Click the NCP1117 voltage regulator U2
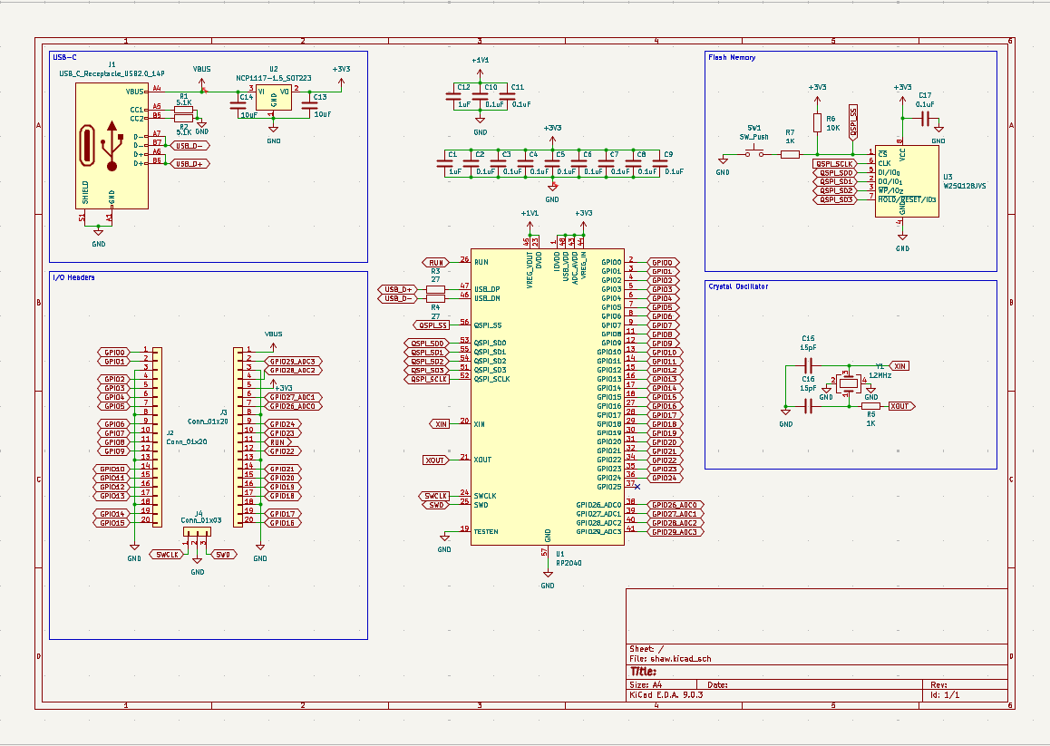The image size is (1050, 746). click(x=273, y=99)
